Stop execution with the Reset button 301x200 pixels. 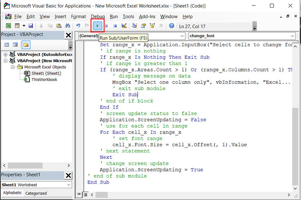click(115, 26)
